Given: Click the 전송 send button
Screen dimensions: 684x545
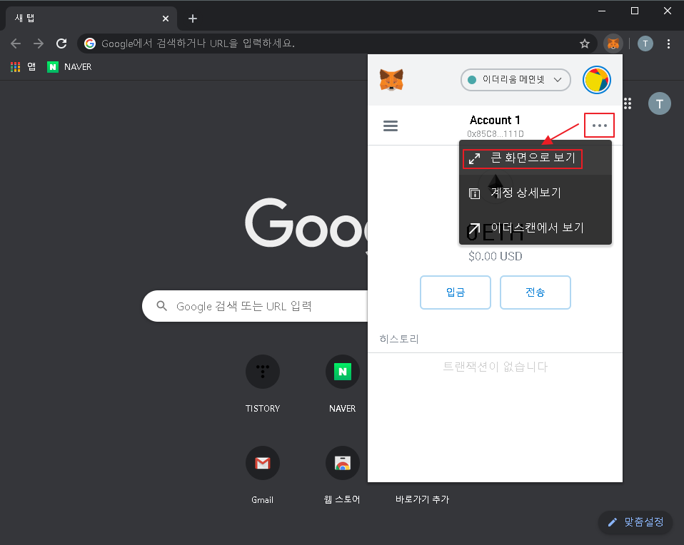Looking at the screenshot, I should 535,292.
